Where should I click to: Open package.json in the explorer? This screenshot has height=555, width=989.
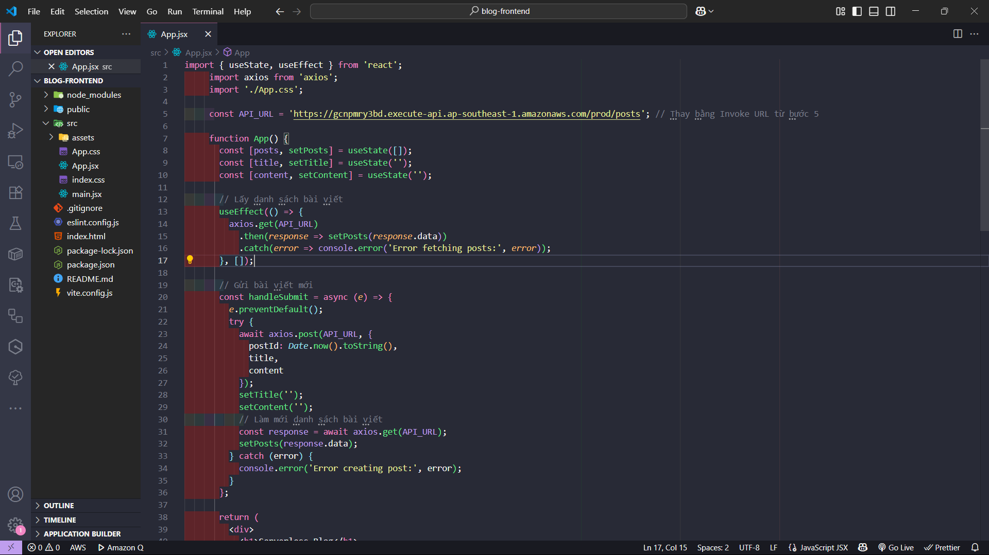point(91,265)
